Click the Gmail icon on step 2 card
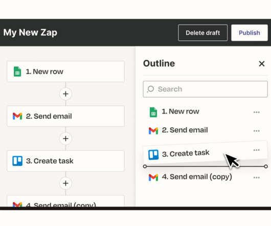Viewport: 271px width, 226px height. (x=17, y=116)
